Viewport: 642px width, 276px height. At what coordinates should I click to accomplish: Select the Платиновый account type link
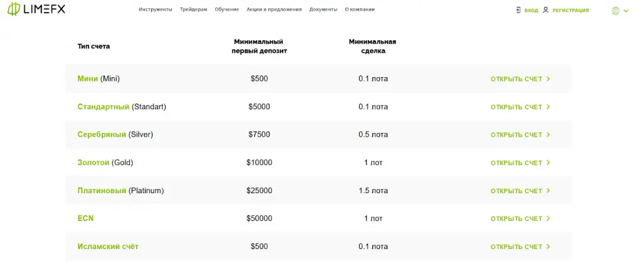(102, 191)
